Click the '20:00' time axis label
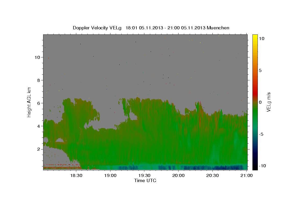Viewport: 306px width, 204px height. 178,175
